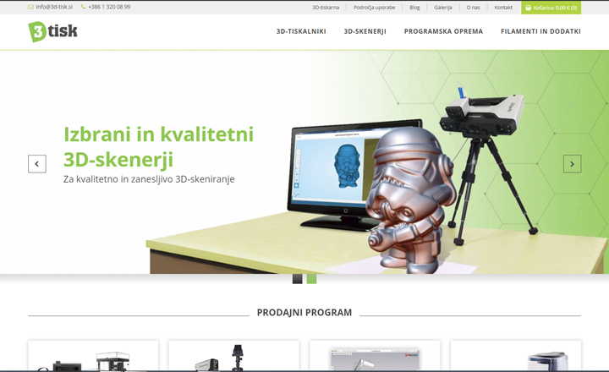Click the 3tisk logo
Image resolution: width=609 pixels, height=372 pixels.
point(52,31)
